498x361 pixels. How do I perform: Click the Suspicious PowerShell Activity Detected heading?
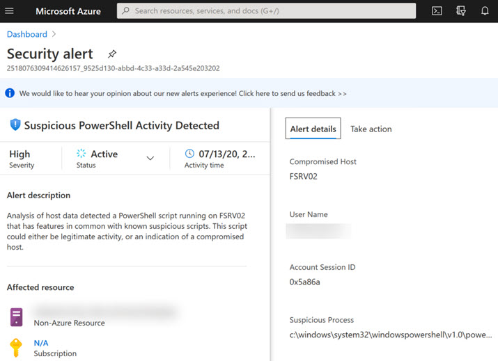(x=122, y=125)
